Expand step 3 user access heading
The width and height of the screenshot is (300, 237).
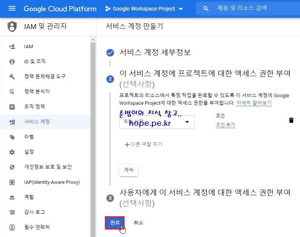(205, 197)
